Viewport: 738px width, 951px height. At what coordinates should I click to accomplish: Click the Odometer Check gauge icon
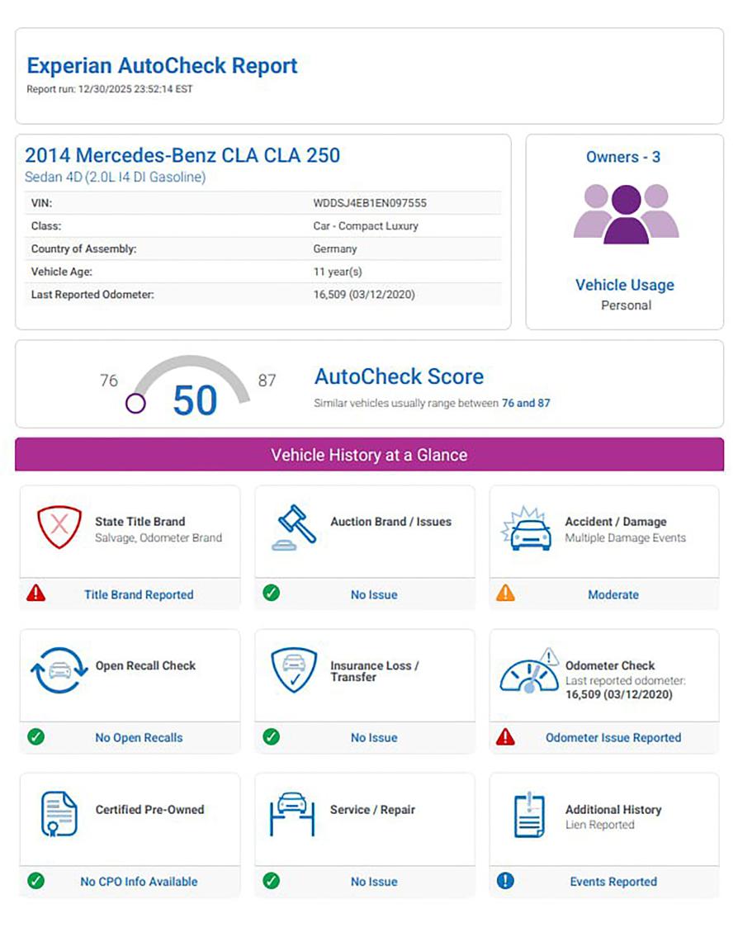click(x=529, y=672)
